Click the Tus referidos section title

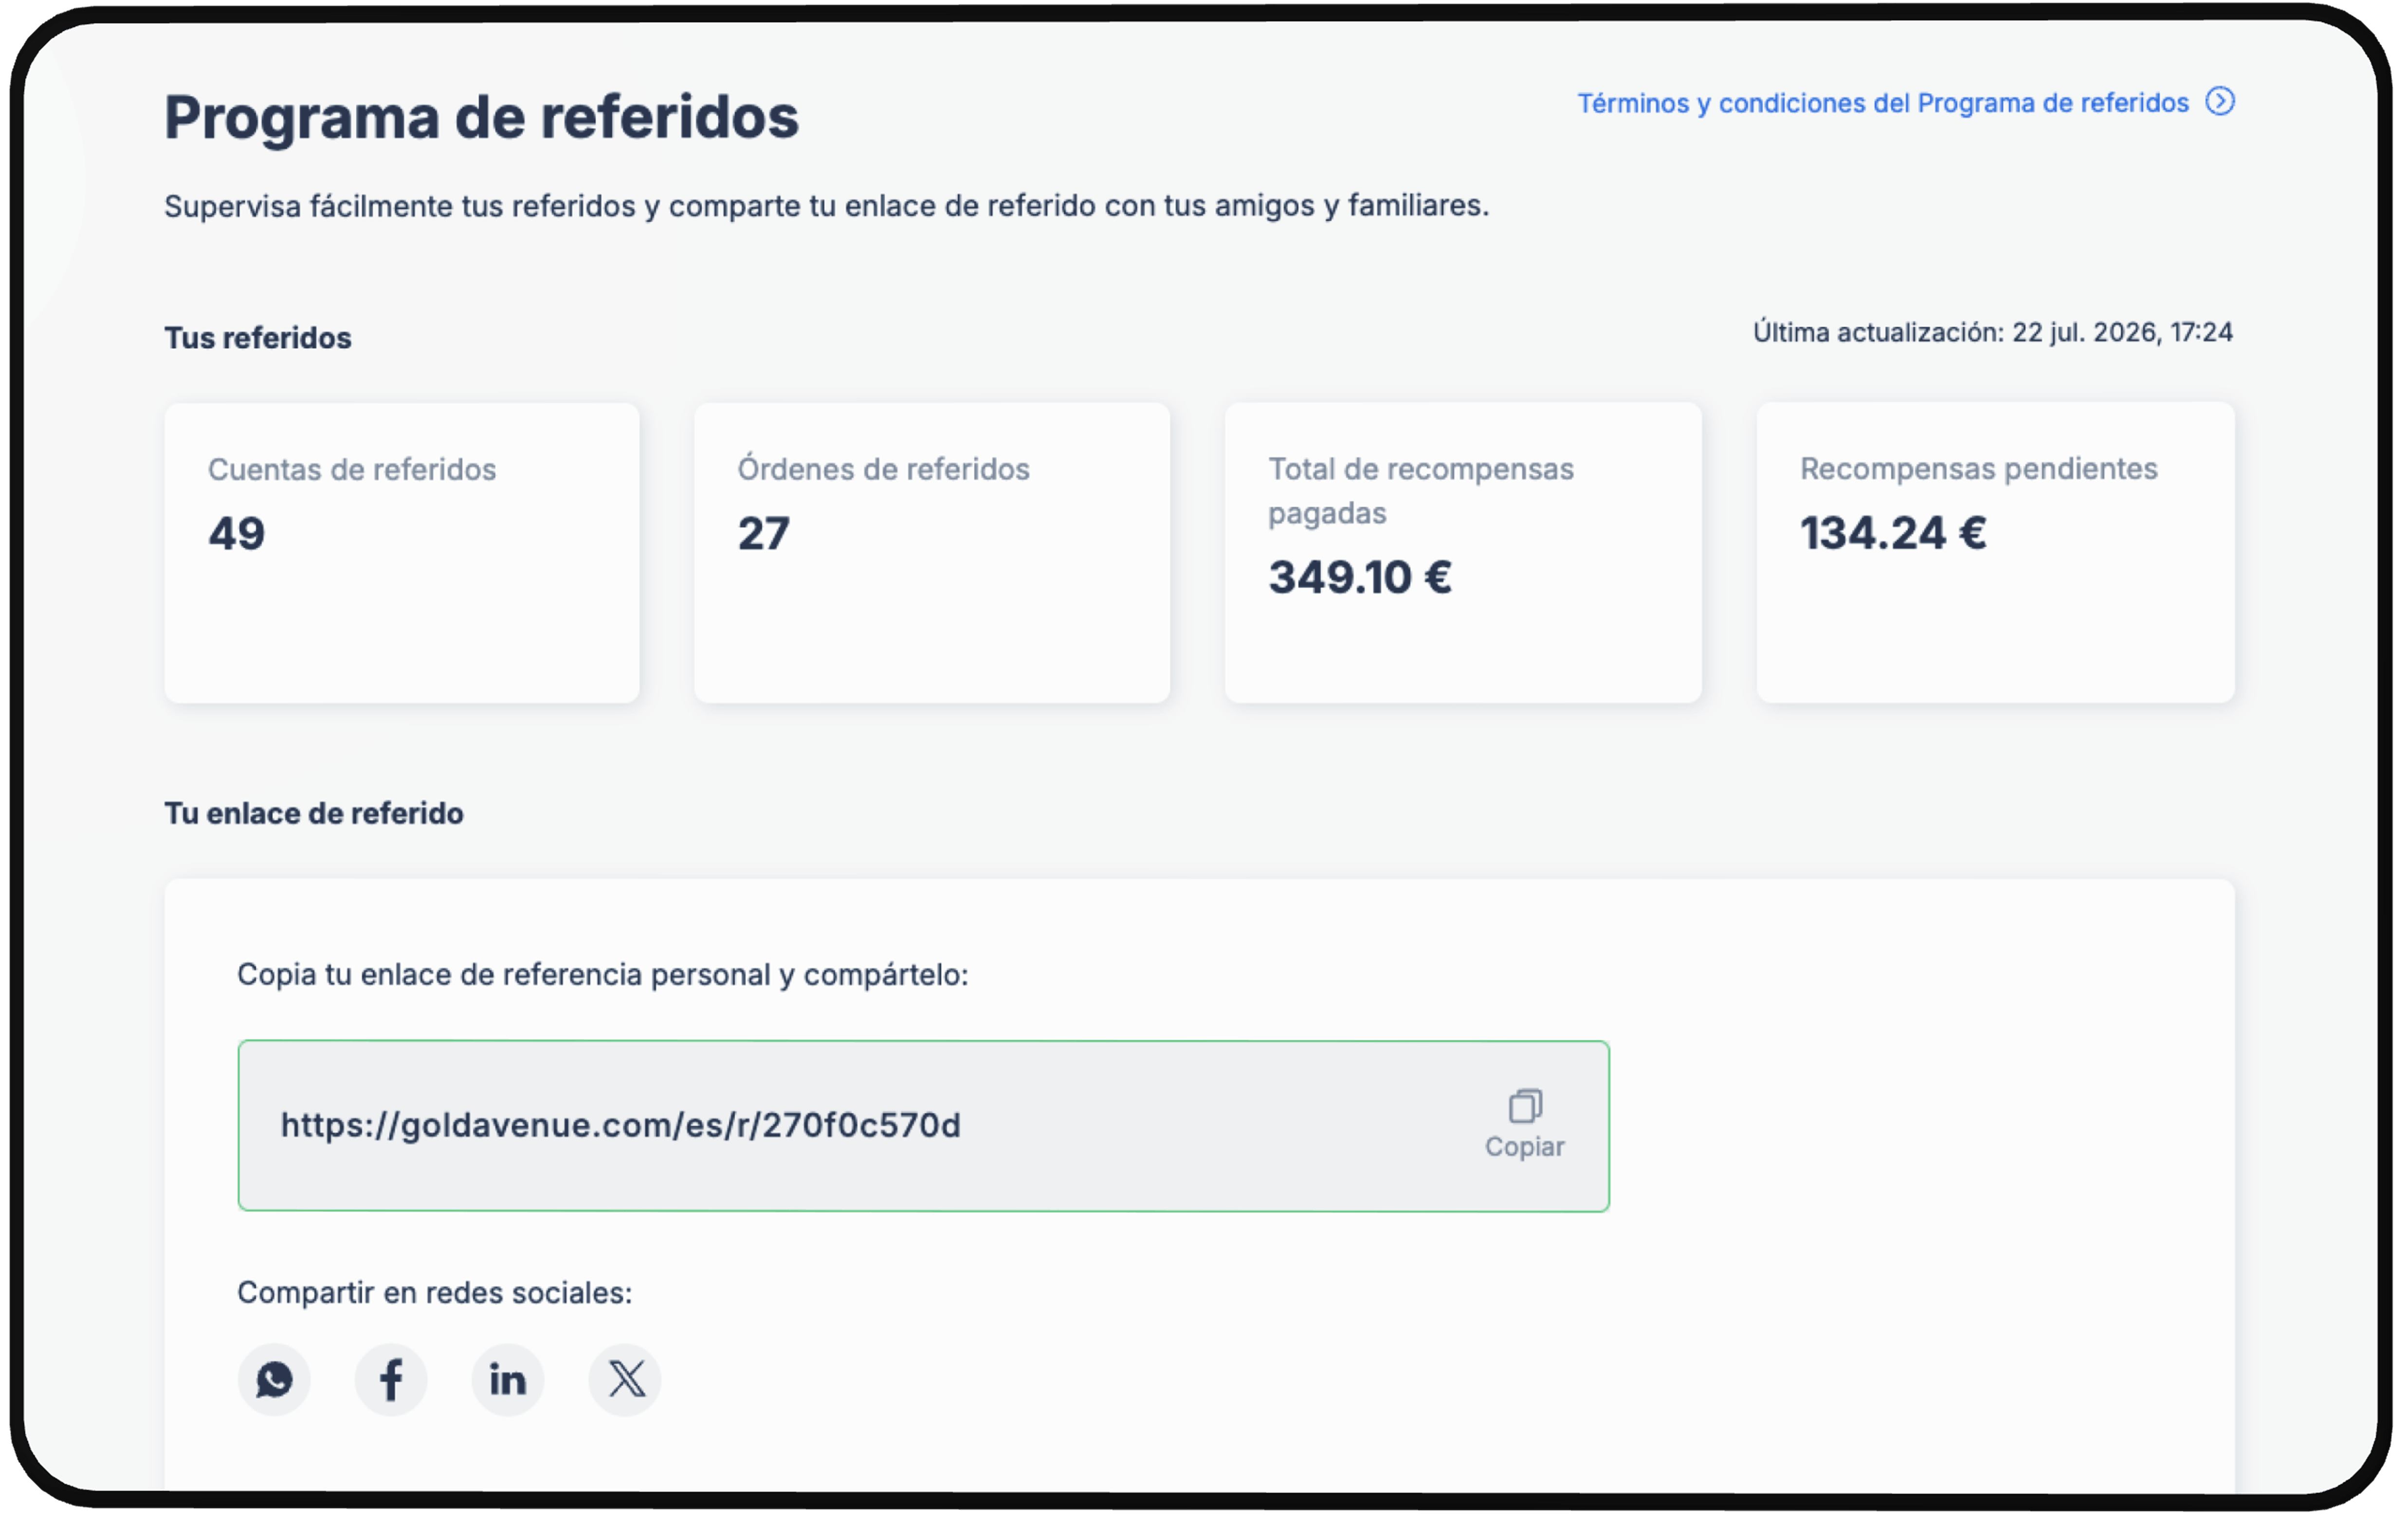(x=258, y=338)
